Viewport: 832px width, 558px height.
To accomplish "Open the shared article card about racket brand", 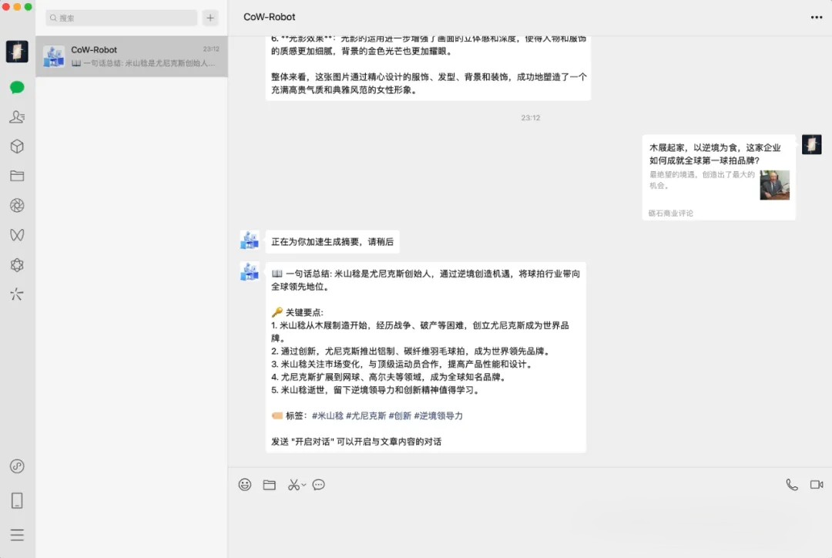I will tap(719, 177).
